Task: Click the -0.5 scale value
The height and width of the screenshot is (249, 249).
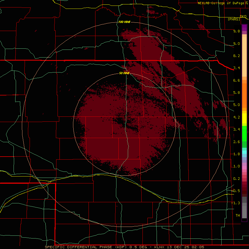Action: coord(235,191)
